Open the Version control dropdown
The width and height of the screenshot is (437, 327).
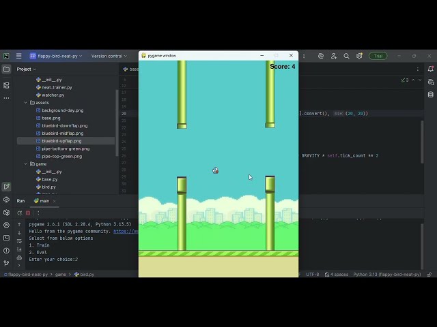[x=109, y=56]
